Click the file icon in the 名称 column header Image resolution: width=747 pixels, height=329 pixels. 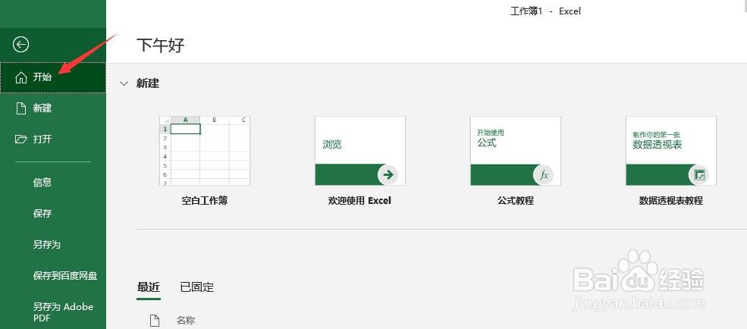click(155, 321)
